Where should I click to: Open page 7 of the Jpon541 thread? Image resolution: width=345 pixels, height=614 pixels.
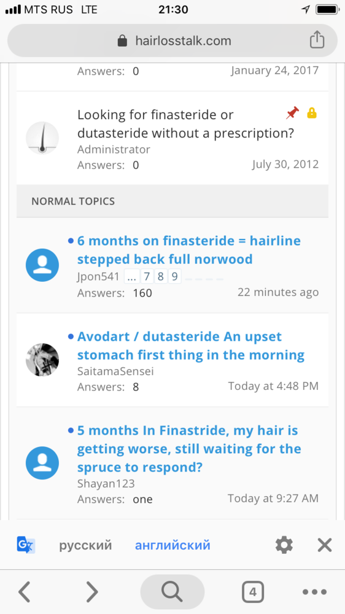tap(147, 276)
